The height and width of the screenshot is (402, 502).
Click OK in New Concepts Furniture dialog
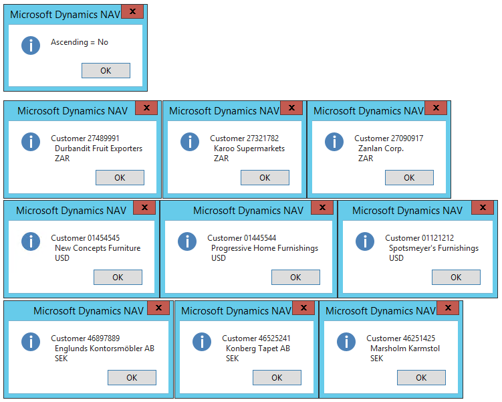click(x=118, y=277)
